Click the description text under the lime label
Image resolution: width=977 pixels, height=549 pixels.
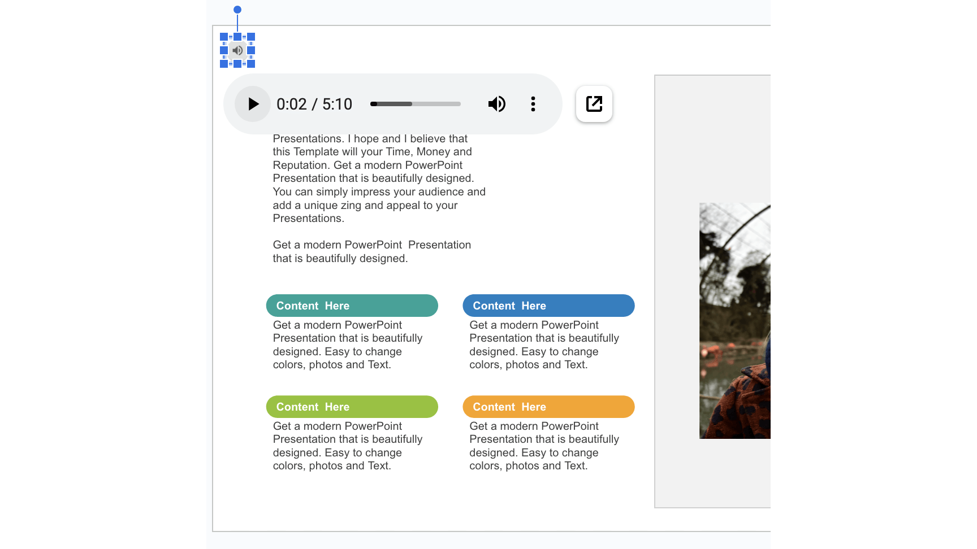[348, 446]
